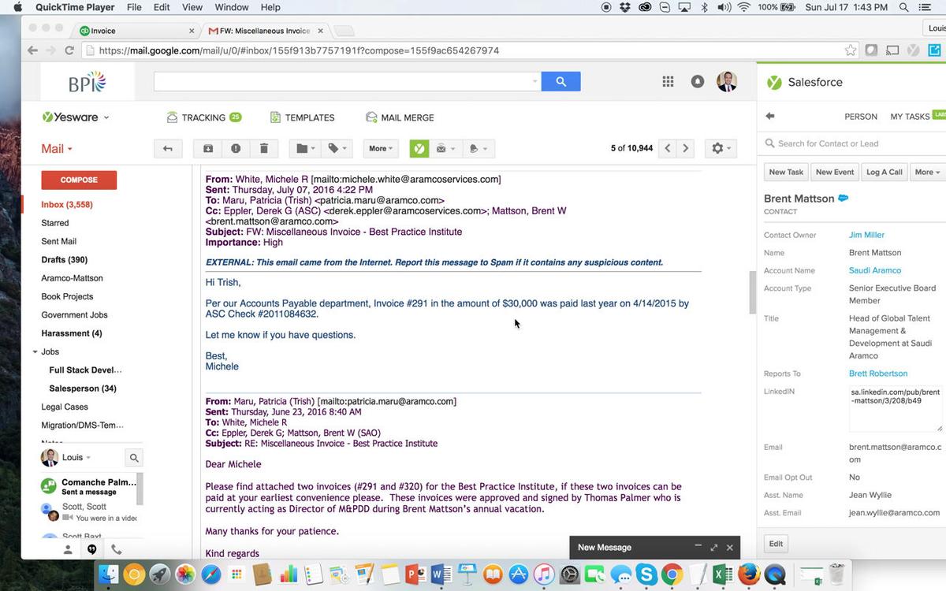Expand the search options arrow
This screenshot has width=946, height=591.
tap(534, 81)
